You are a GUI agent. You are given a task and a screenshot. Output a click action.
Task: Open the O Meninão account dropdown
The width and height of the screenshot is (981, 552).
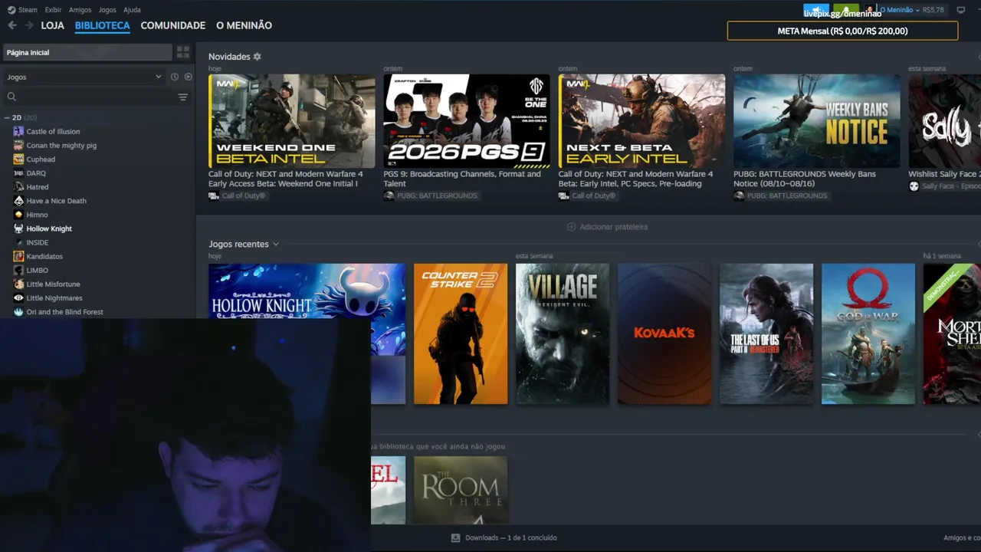[900, 10]
